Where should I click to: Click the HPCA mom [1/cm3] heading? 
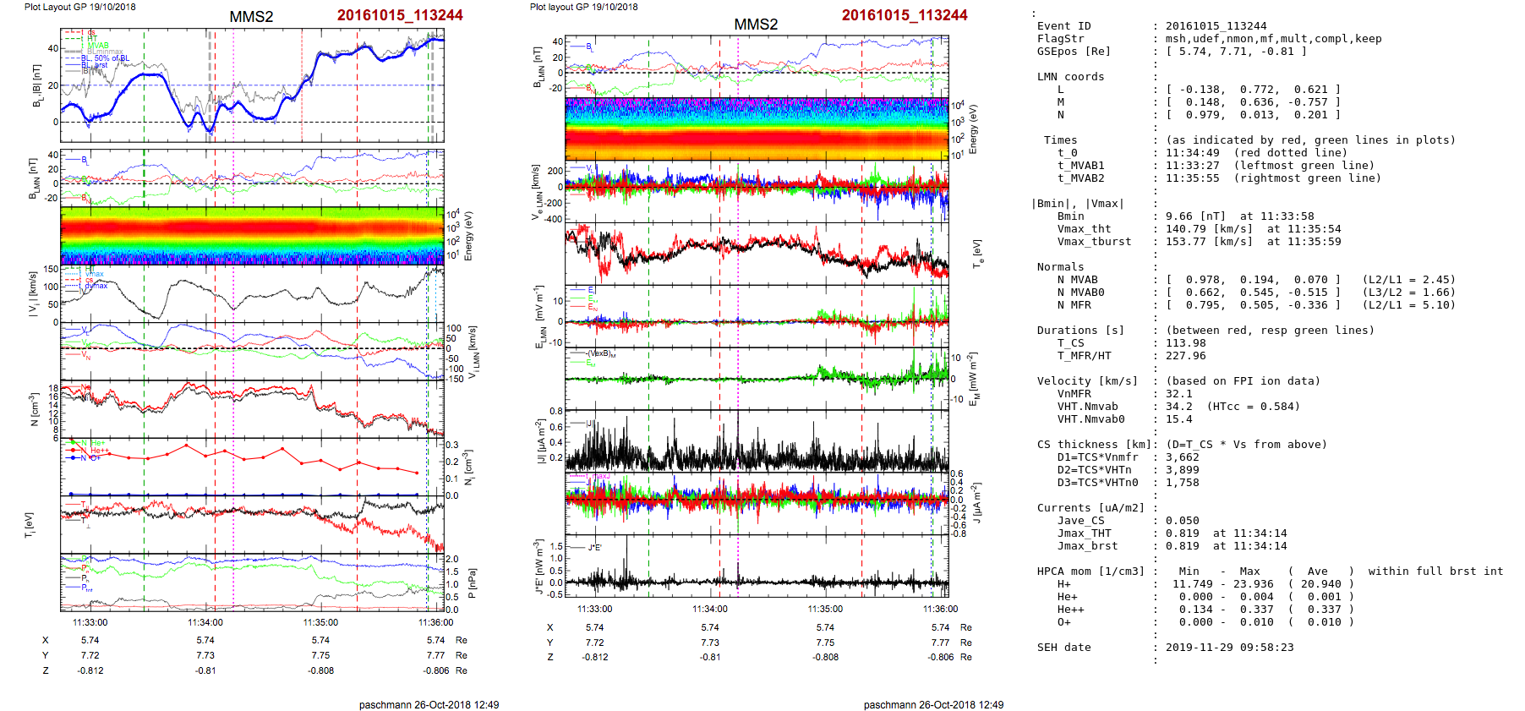click(x=1090, y=572)
